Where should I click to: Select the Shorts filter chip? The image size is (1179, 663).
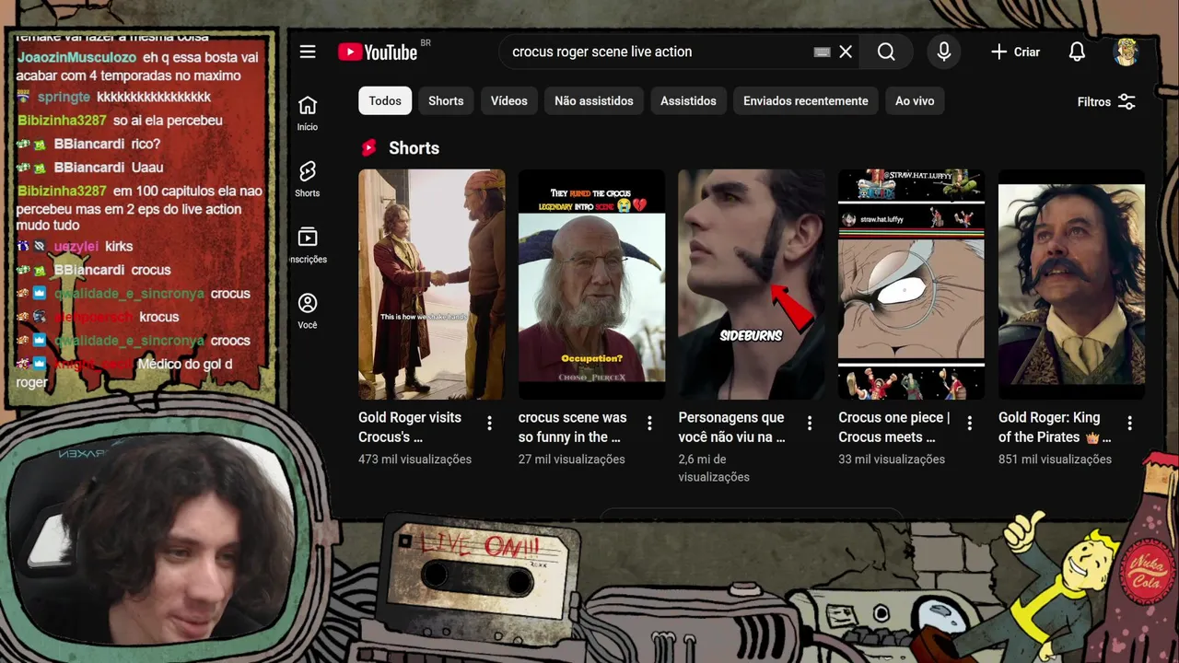coord(446,101)
